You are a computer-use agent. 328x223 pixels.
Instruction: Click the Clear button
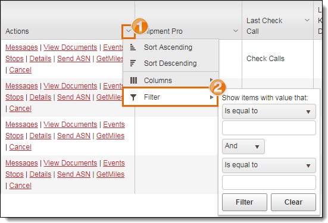[293, 202]
